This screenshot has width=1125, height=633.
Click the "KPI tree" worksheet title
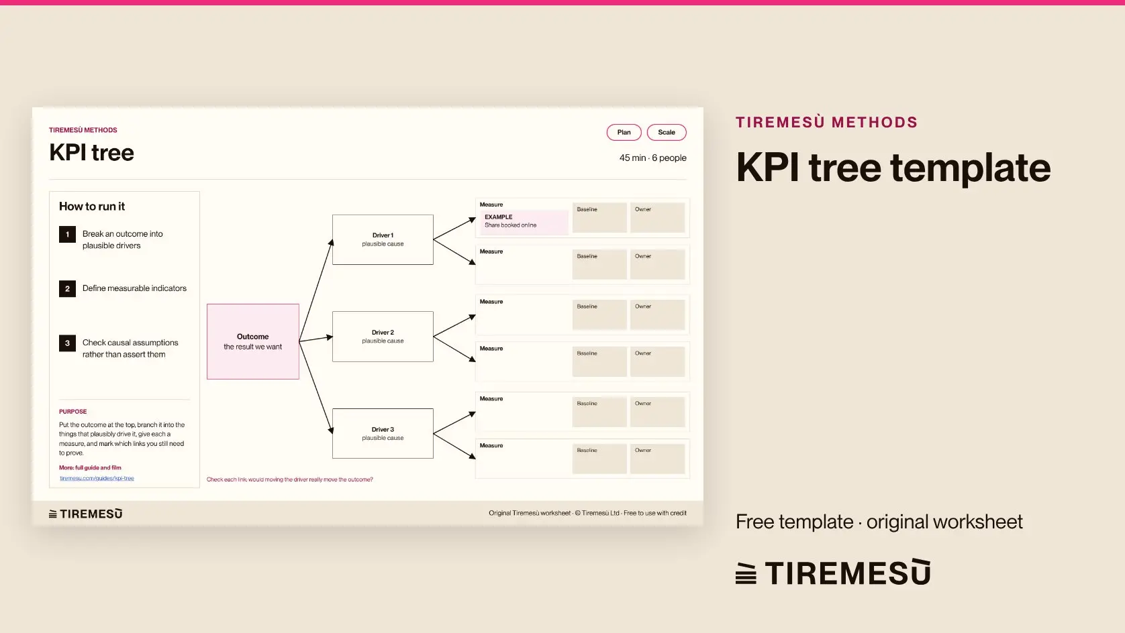(x=91, y=152)
